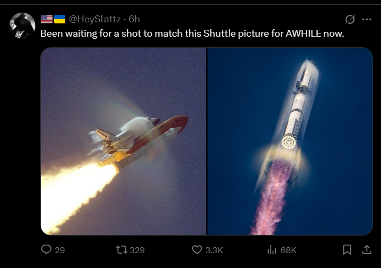Click the 3.3K likes count
Image resolution: width=381 pixels, height=268 pixels.
pyautogui.click(x=214, y=250)
